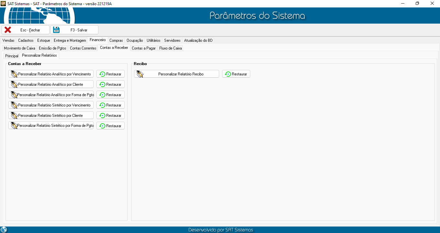
Task: Select the Contas a Pagar sub-tab
Action: [x=143, y=48]
